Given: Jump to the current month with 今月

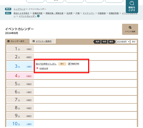Looking at the screenshot, I should point(104,42).
